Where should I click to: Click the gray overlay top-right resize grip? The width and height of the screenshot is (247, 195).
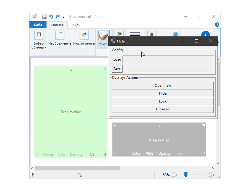[204, 125]
